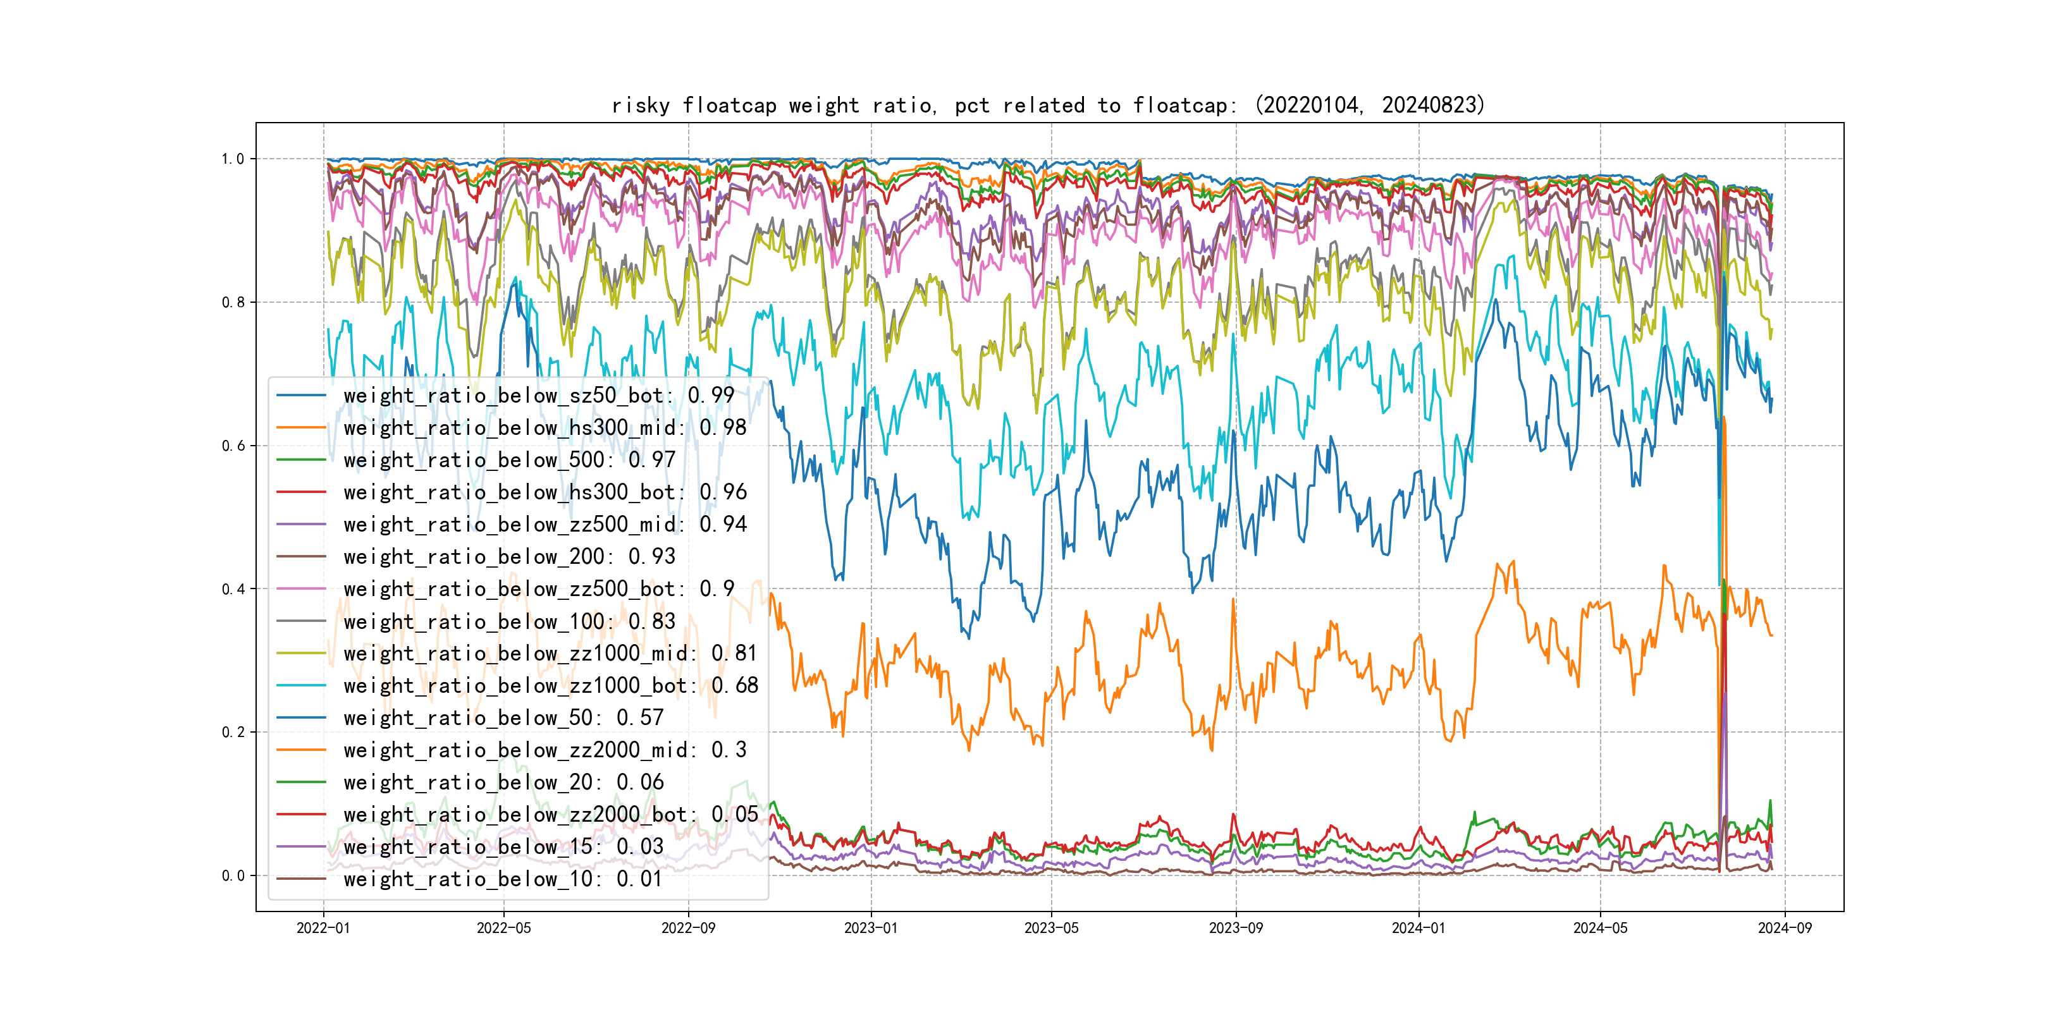Click gray line swatch for weight_ratio_below_100

tap(300, 621)
